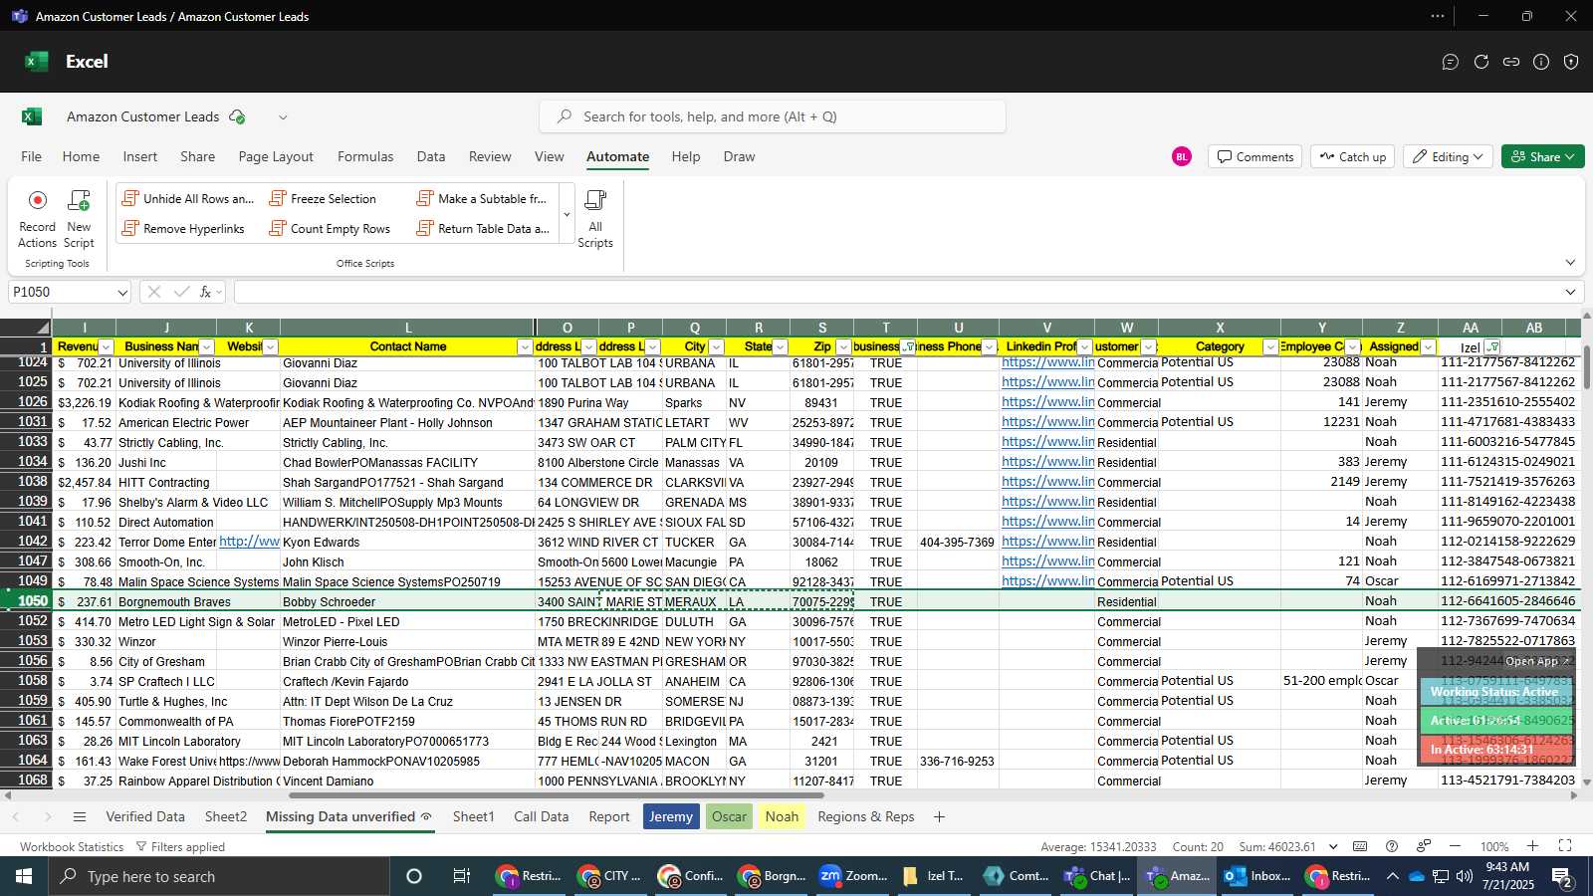The width and height of the screenshot is (1593, 896).
Task: Click the Excel app logo in header
Action: point(37,62)
